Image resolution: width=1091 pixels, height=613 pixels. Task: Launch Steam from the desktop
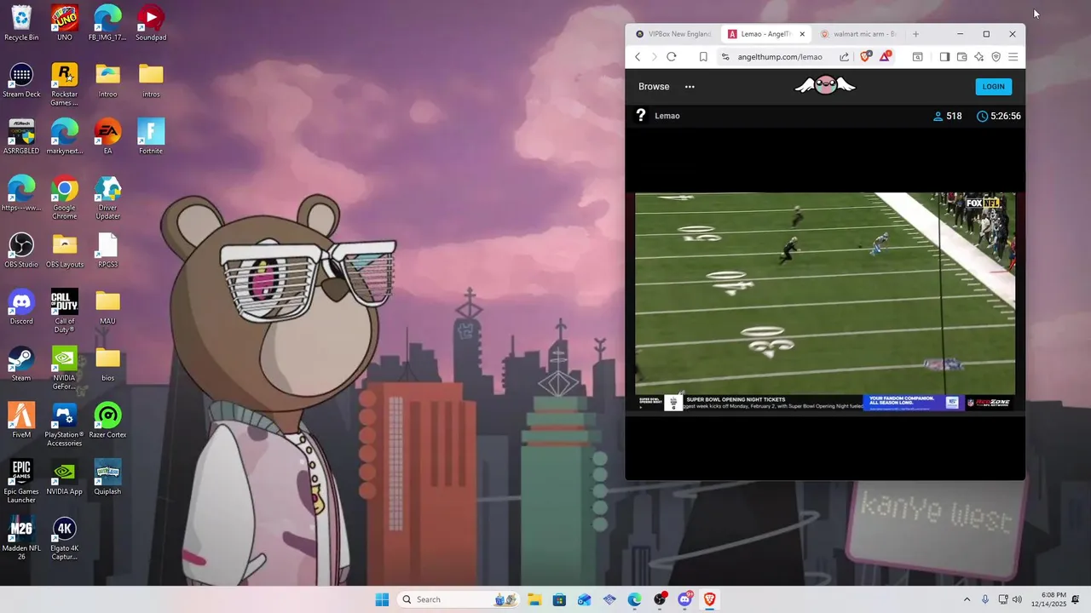[x=21, y=364]
